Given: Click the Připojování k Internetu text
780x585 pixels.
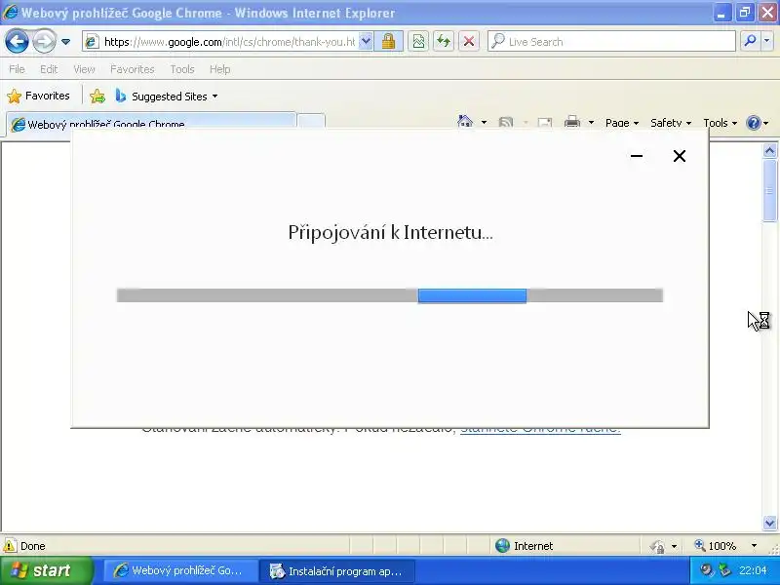Looking at the screenshot, I should click(391, 233).
